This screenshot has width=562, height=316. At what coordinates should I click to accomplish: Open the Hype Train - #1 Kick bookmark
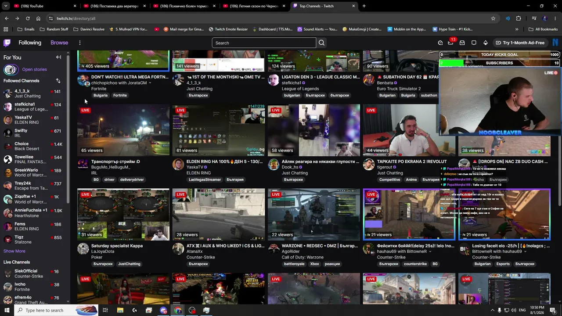453,29
